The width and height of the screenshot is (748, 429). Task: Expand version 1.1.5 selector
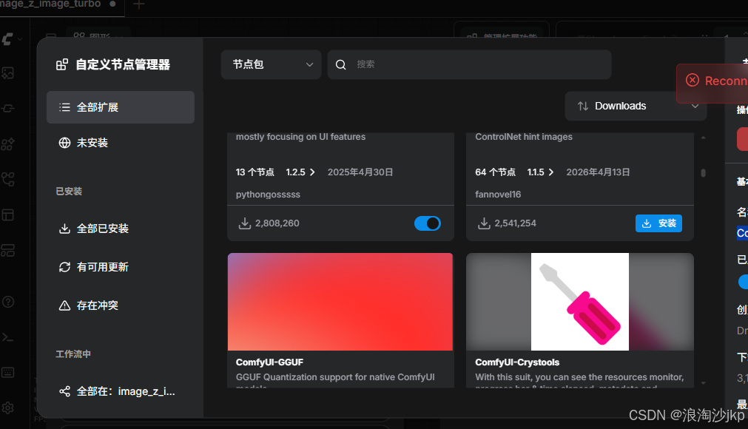[x=540, y=172]
